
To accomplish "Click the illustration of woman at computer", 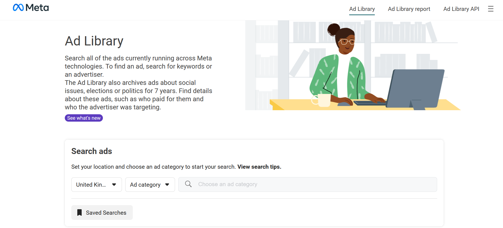I will pyautogui.click(x=353, y=65).
